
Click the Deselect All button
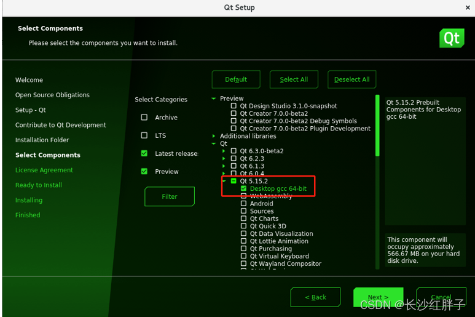click(351, 79)
